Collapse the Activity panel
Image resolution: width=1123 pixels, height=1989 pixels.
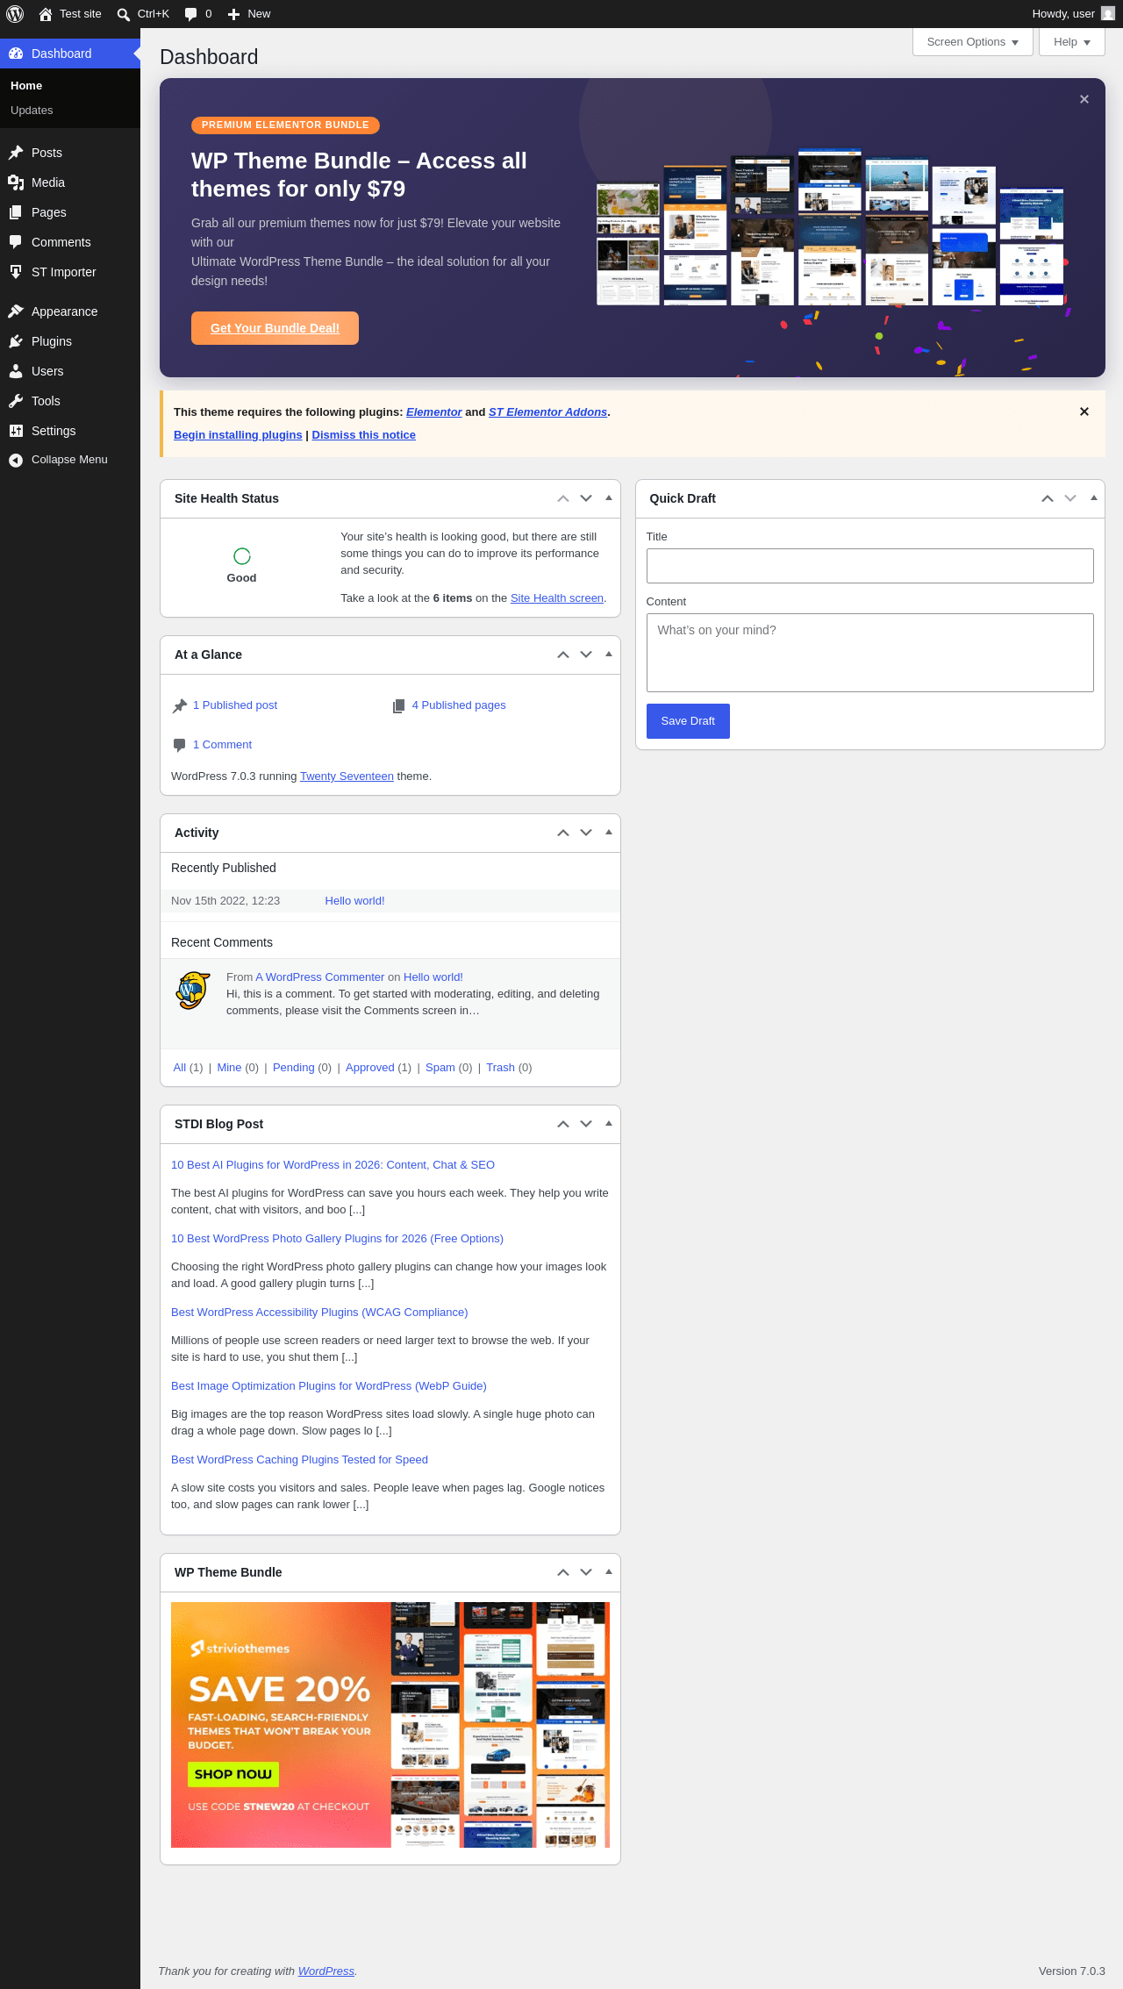tap(609, 833)
